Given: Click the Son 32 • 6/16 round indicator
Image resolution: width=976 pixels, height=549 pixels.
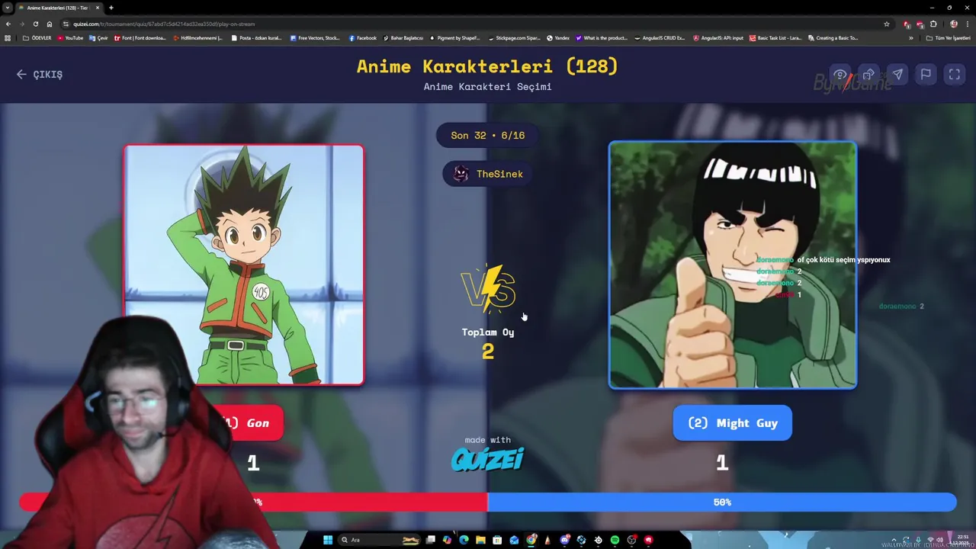Looking at the screenshot, I should (x=488, y=135).
